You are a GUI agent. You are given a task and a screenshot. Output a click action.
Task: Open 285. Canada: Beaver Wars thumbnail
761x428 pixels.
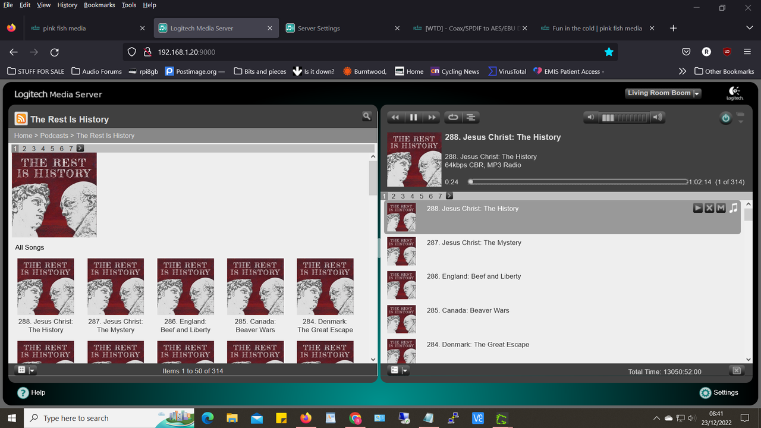[256, 287]
